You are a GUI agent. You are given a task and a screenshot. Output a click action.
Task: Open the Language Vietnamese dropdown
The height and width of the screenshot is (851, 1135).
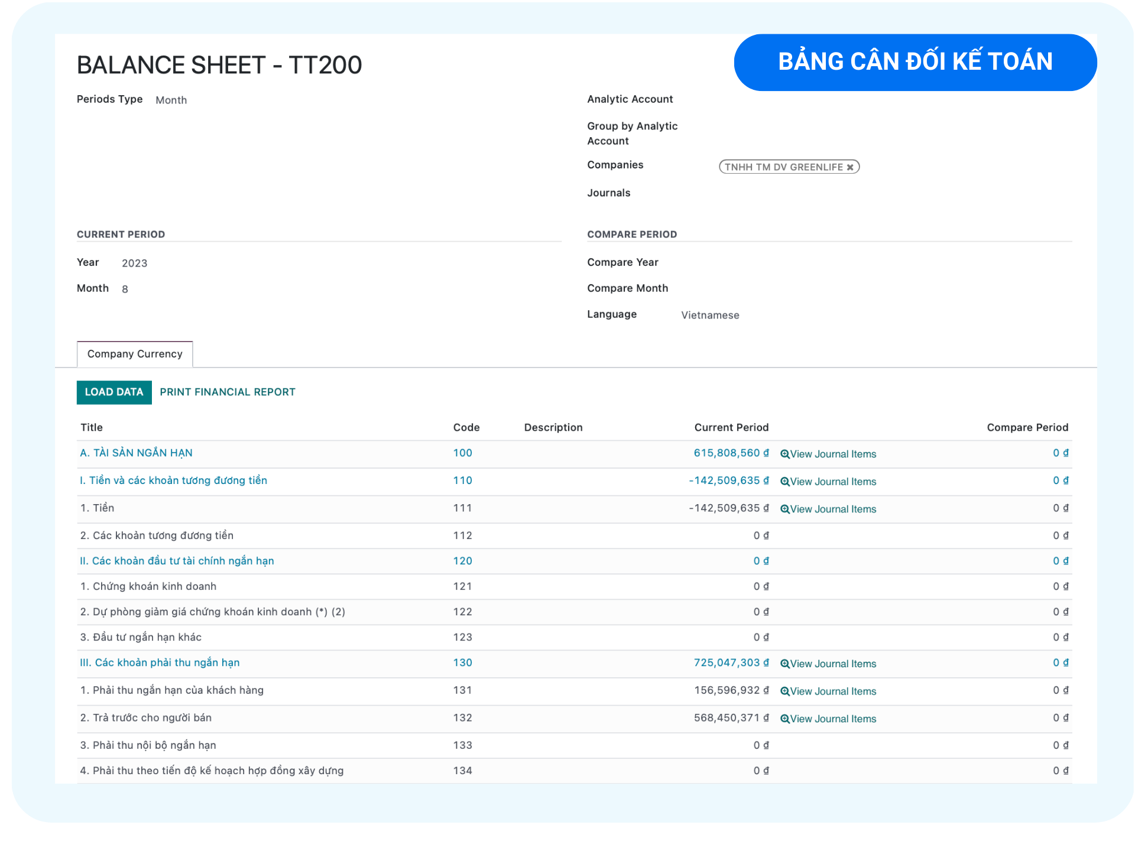[710, 316]
